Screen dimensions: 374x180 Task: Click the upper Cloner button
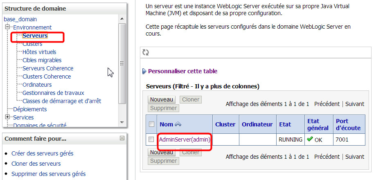tap(190, 99)
